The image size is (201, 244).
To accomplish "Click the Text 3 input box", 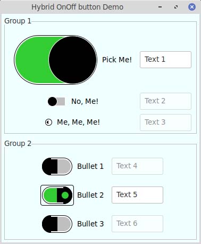I will click(x=165, y=123).
